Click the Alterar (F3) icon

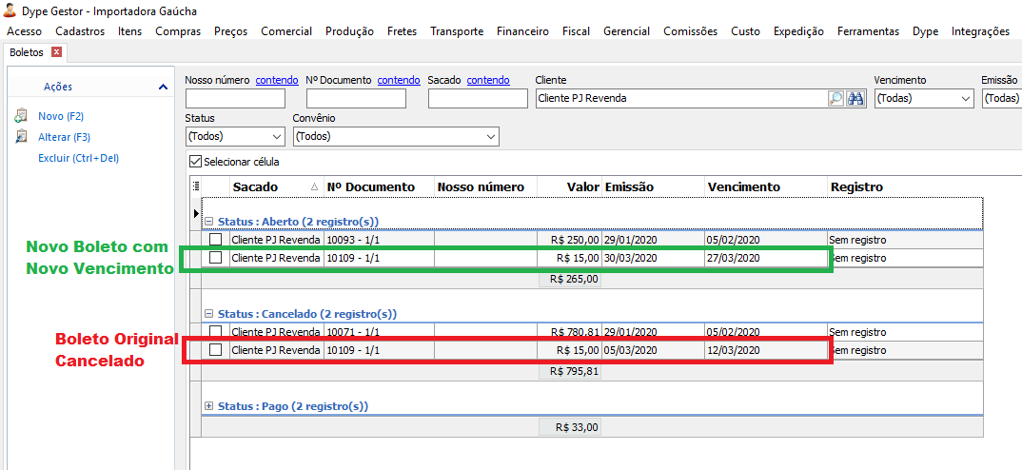pyautogui.click(x=21, y=137)
